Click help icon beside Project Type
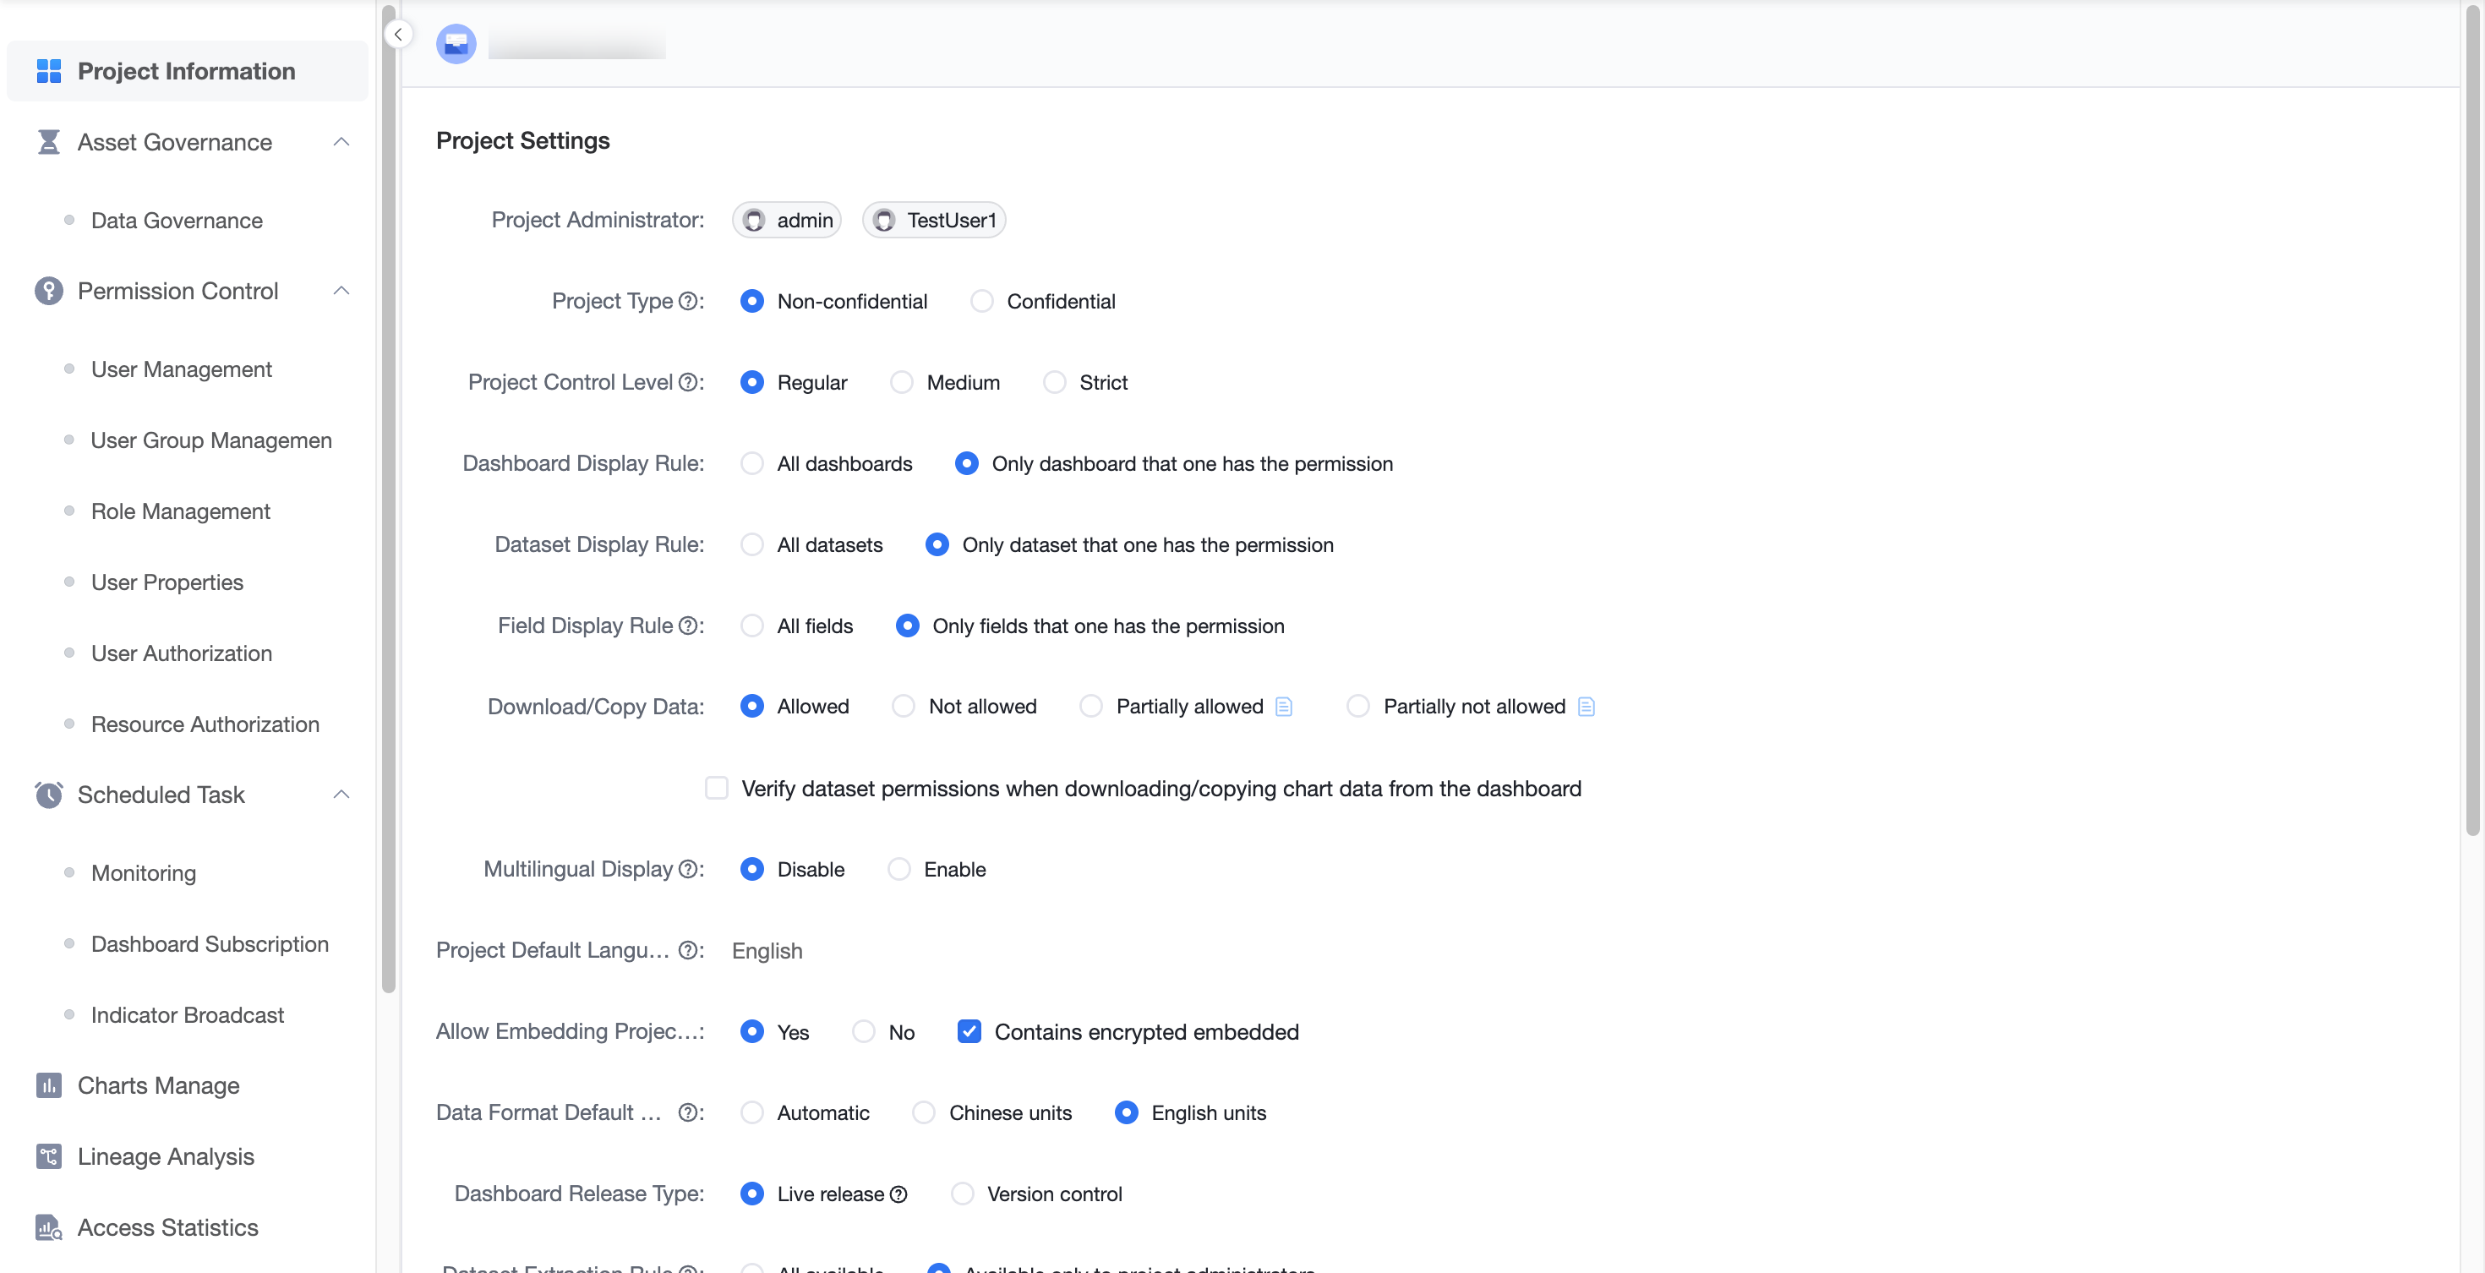Screen dimensions: 2485x1273 tap(687, 302)
